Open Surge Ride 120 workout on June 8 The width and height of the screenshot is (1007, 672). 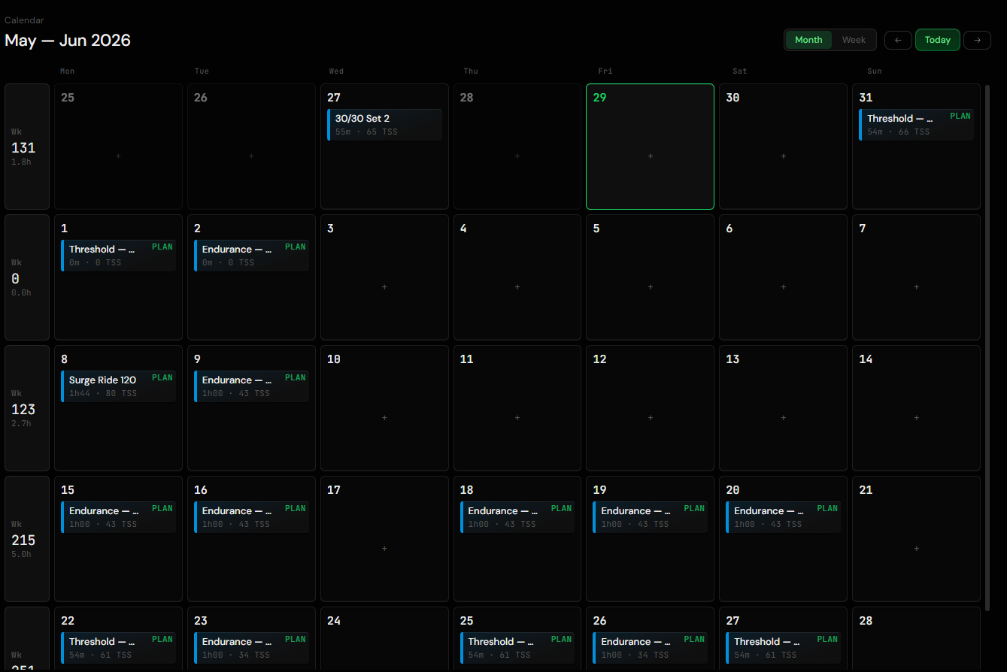[x=118, y=386]
